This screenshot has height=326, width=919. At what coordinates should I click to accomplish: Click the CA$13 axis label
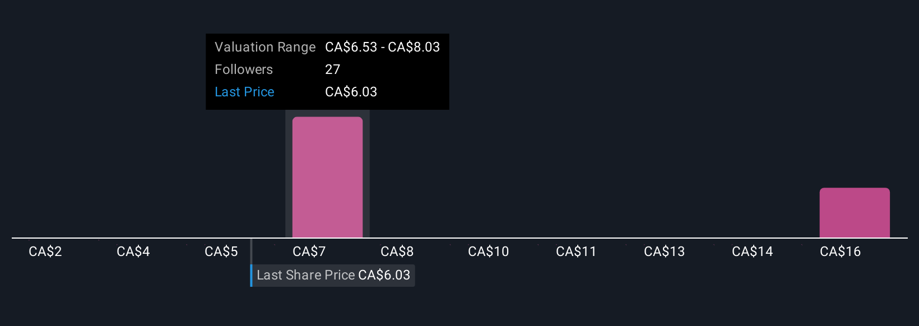pos(665,252)
